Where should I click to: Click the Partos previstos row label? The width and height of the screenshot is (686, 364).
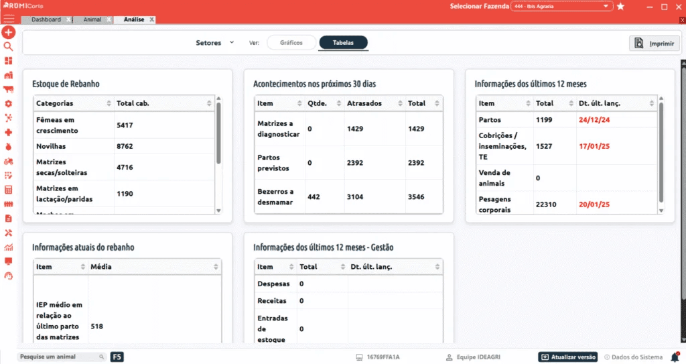tap(273, 162)
